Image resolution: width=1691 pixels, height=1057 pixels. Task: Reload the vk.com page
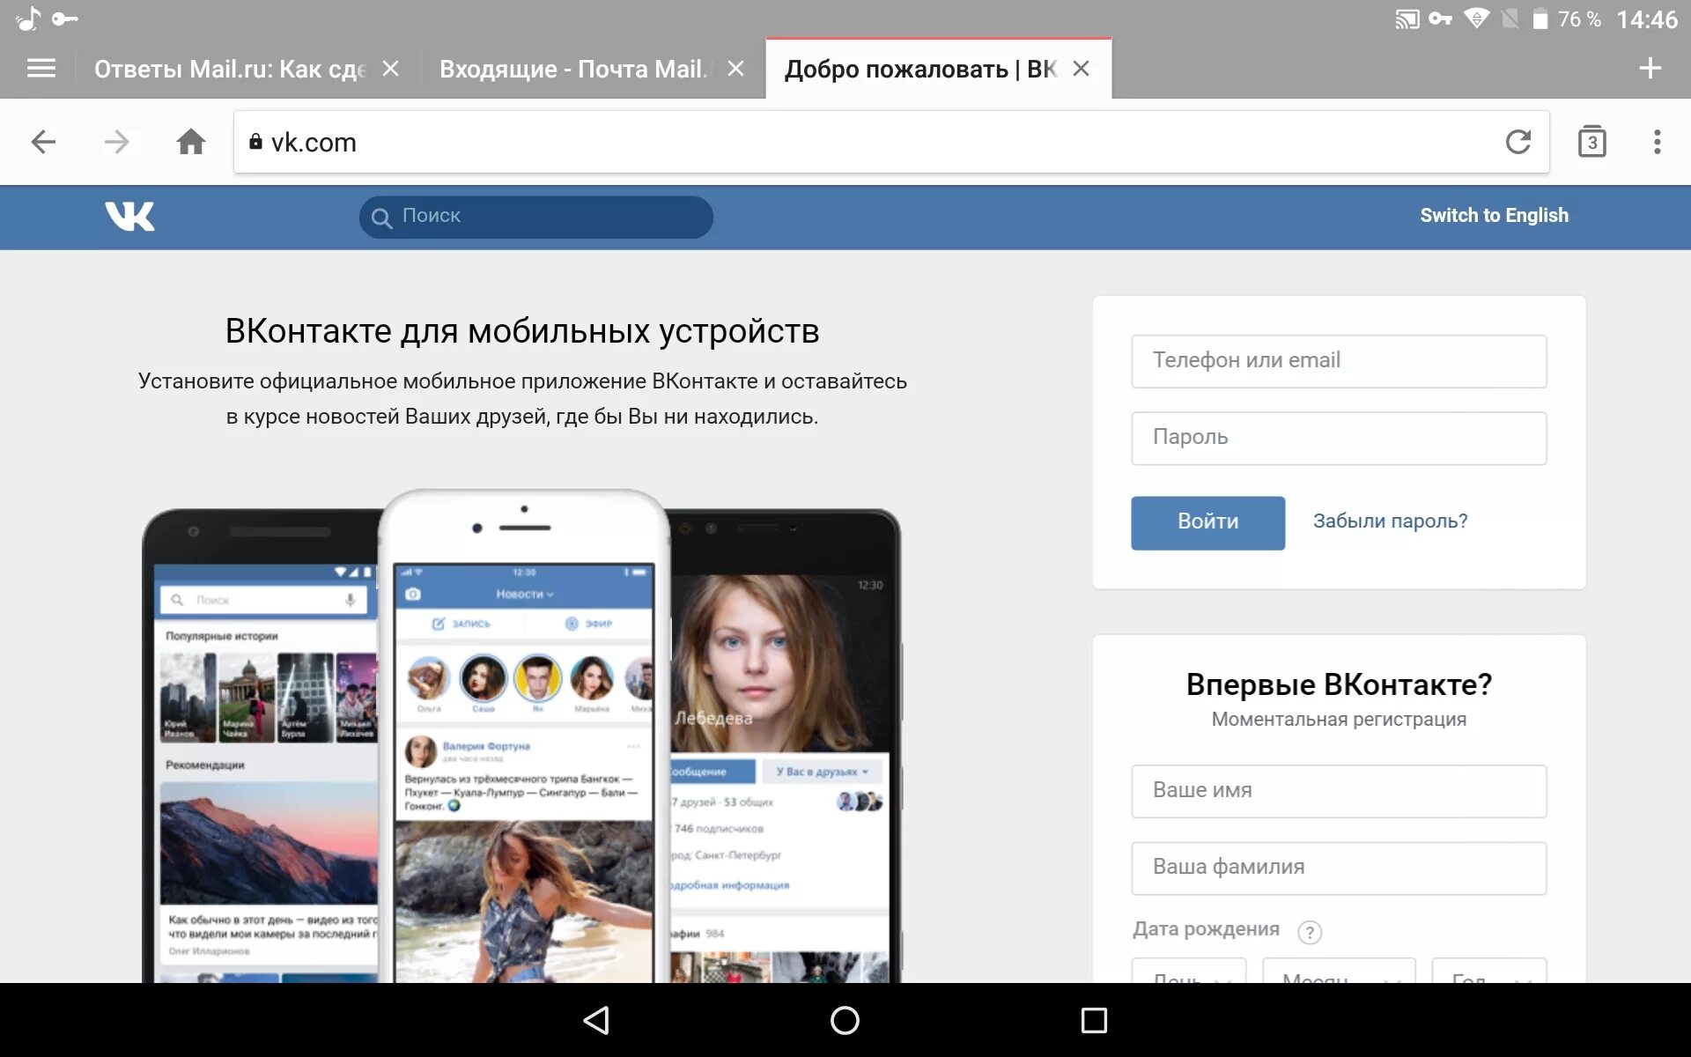(x=1517, y=142)
